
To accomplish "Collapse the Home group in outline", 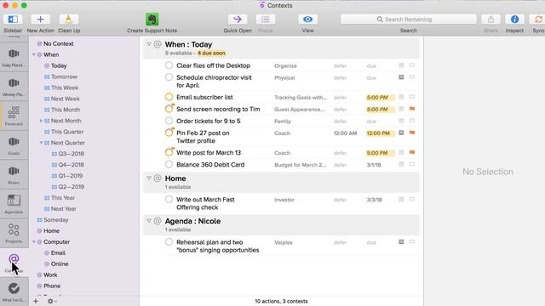I will [149, 178].
